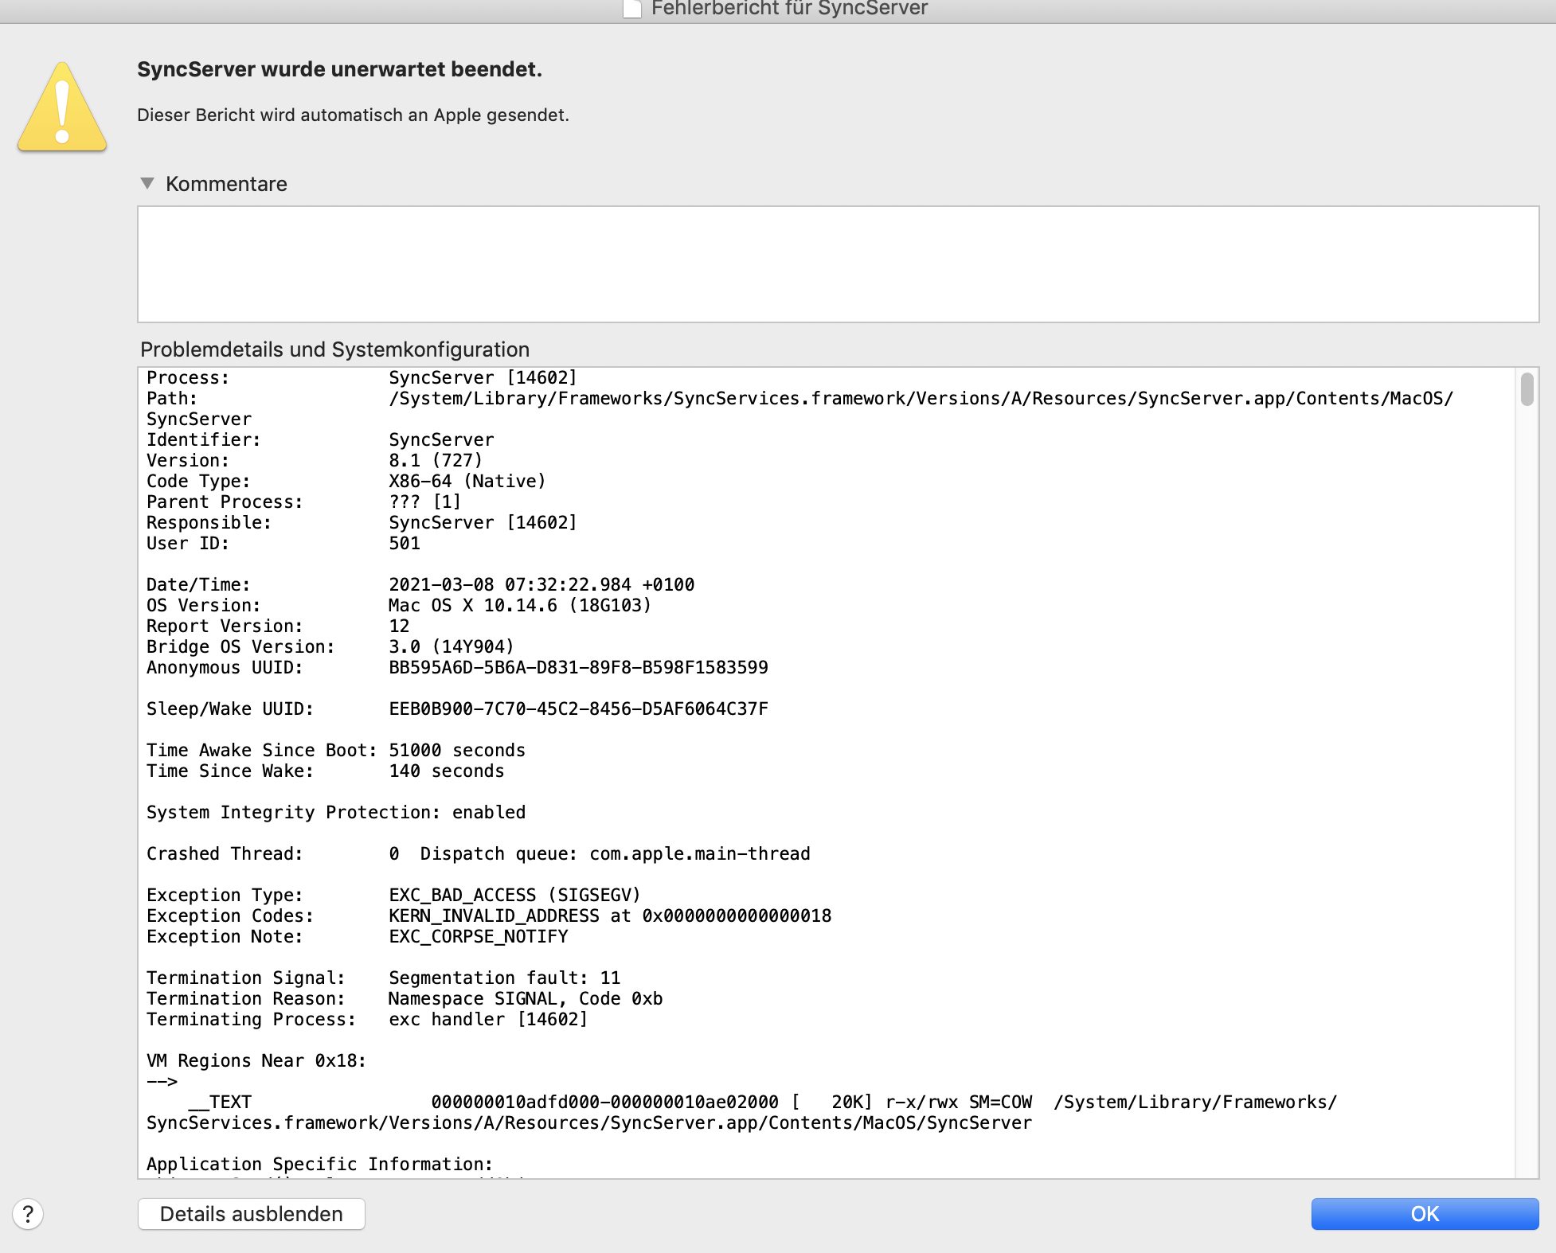Viewport: 1556px width, 1253px height.
Task: Click the Crashed Thread line
Action: point(478,853)
